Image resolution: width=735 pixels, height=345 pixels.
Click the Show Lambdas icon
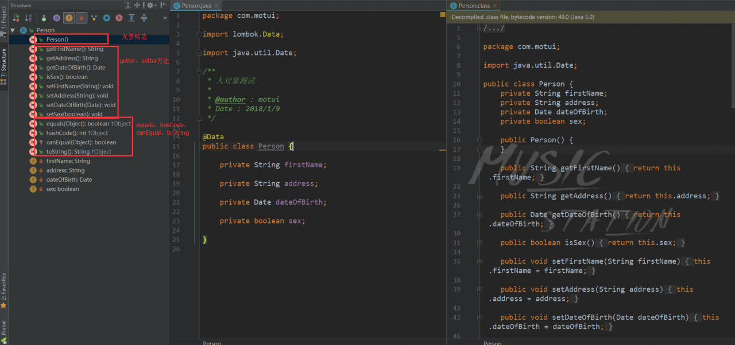pos(119,18)
